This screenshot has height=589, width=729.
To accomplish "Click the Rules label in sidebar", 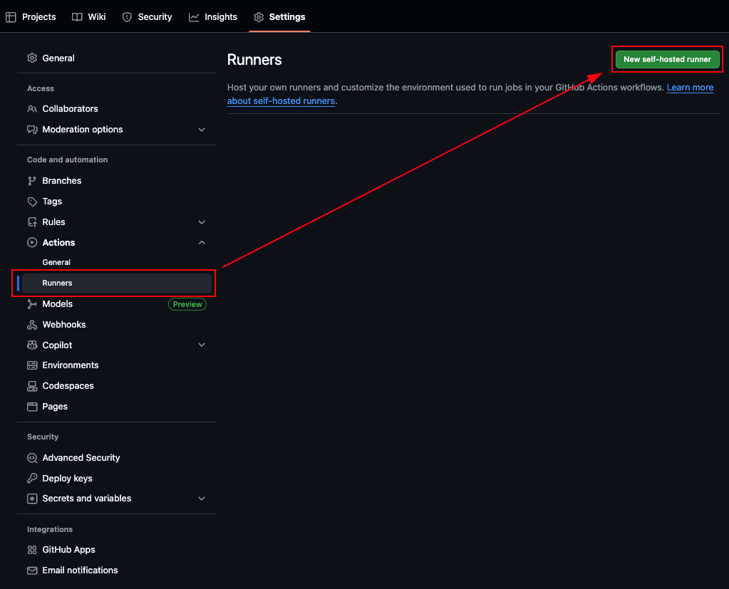I will (x=53, y=222).
